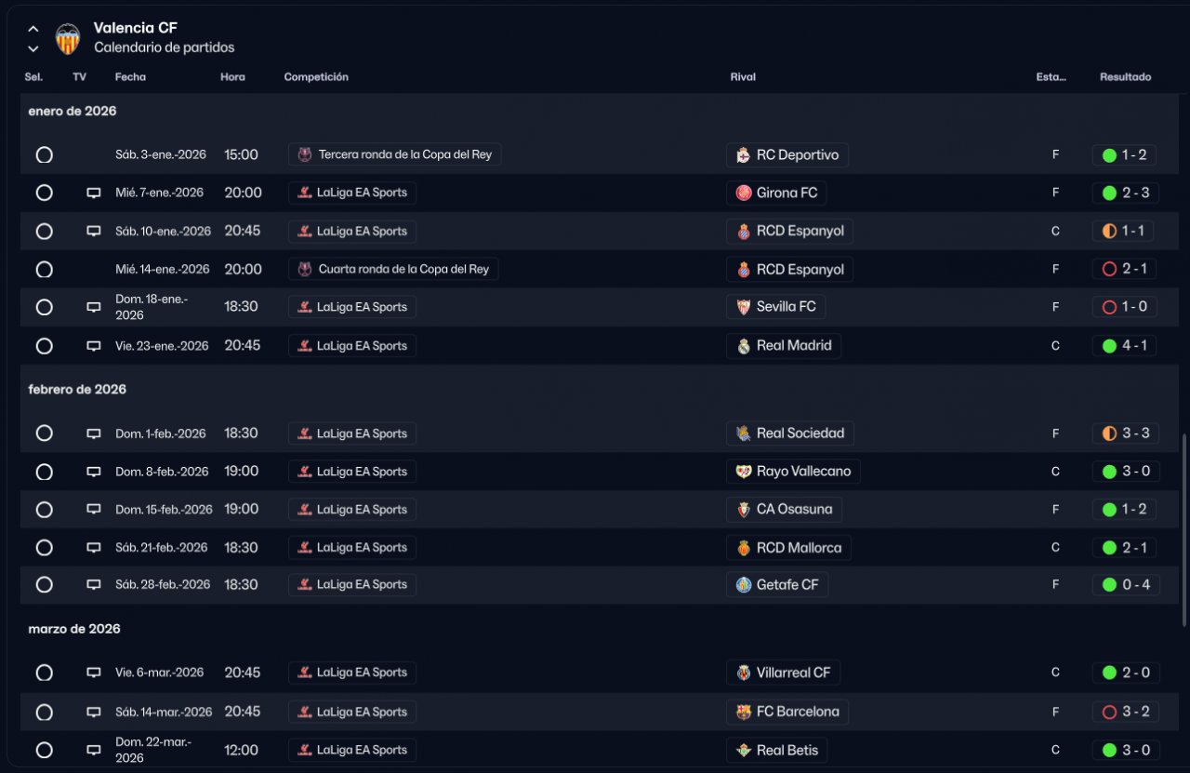
Task: Sort by the Fecha column header
Action: point(130,77)
